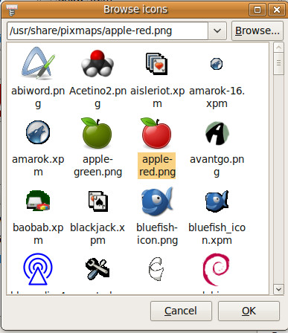The image size is (288, 333).
Task: Pick the small bluefish_icon.xpm fish
Action: (217, 201)
